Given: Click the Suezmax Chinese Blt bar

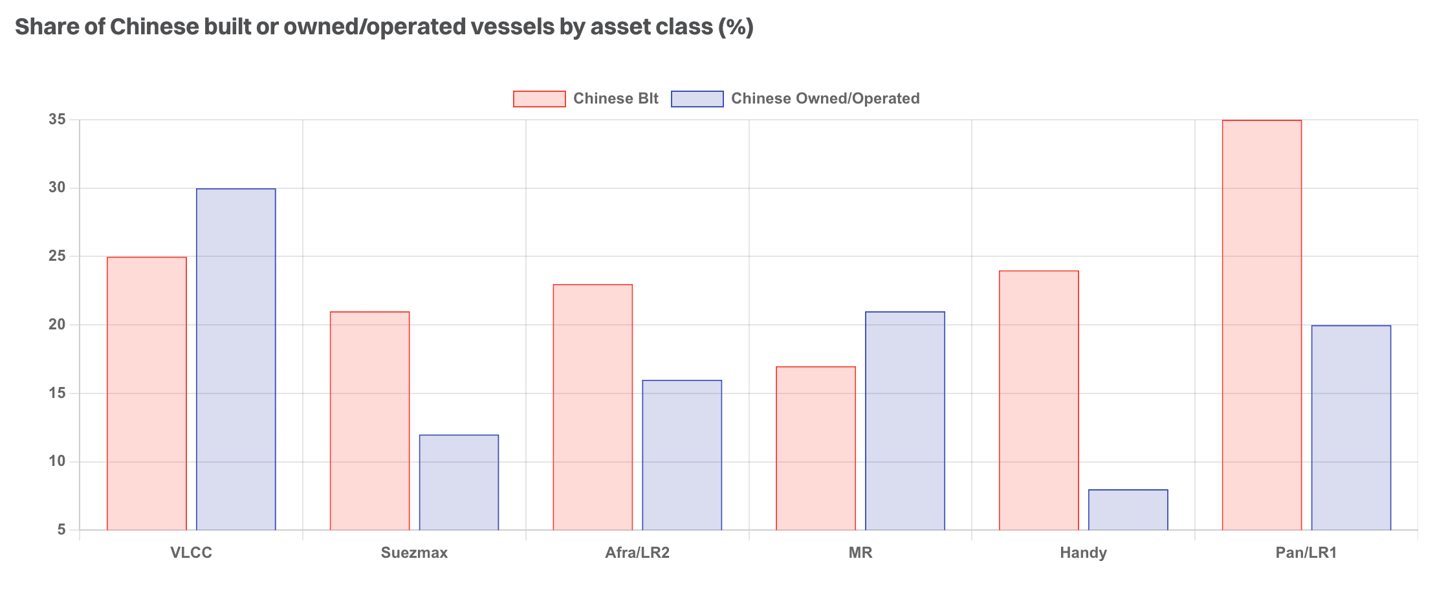Looking at the screenshot, I should coord(370,421).
